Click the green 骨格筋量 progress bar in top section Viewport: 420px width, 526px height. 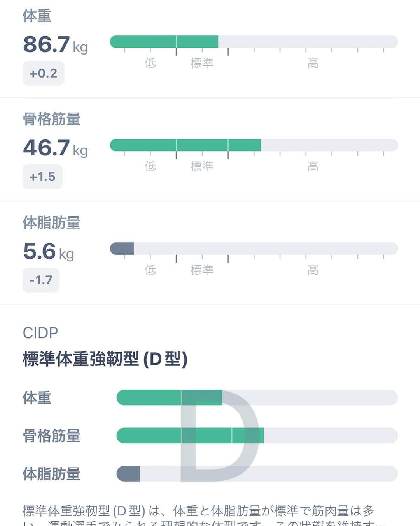point(254,145)
